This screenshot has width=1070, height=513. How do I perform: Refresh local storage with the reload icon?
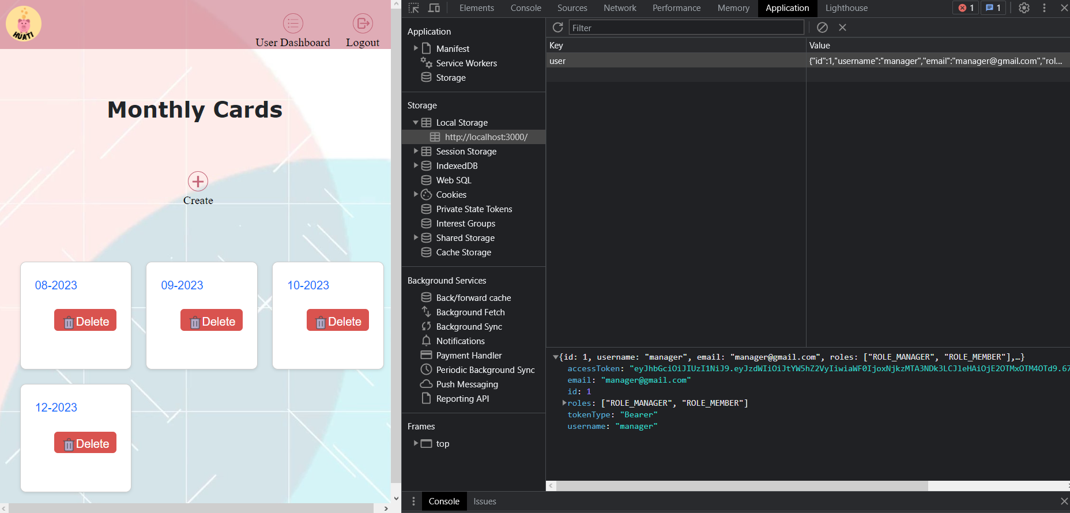[x=557, y=27]
